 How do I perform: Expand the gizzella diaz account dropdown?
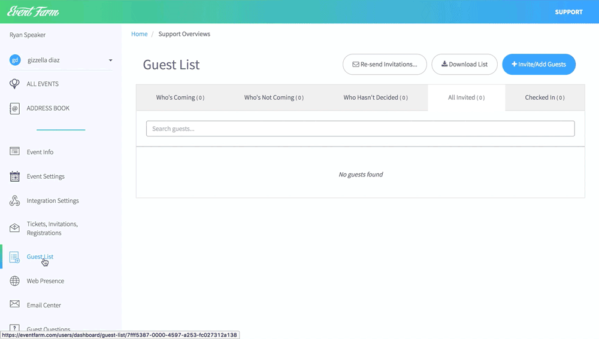tap(110, 60)
